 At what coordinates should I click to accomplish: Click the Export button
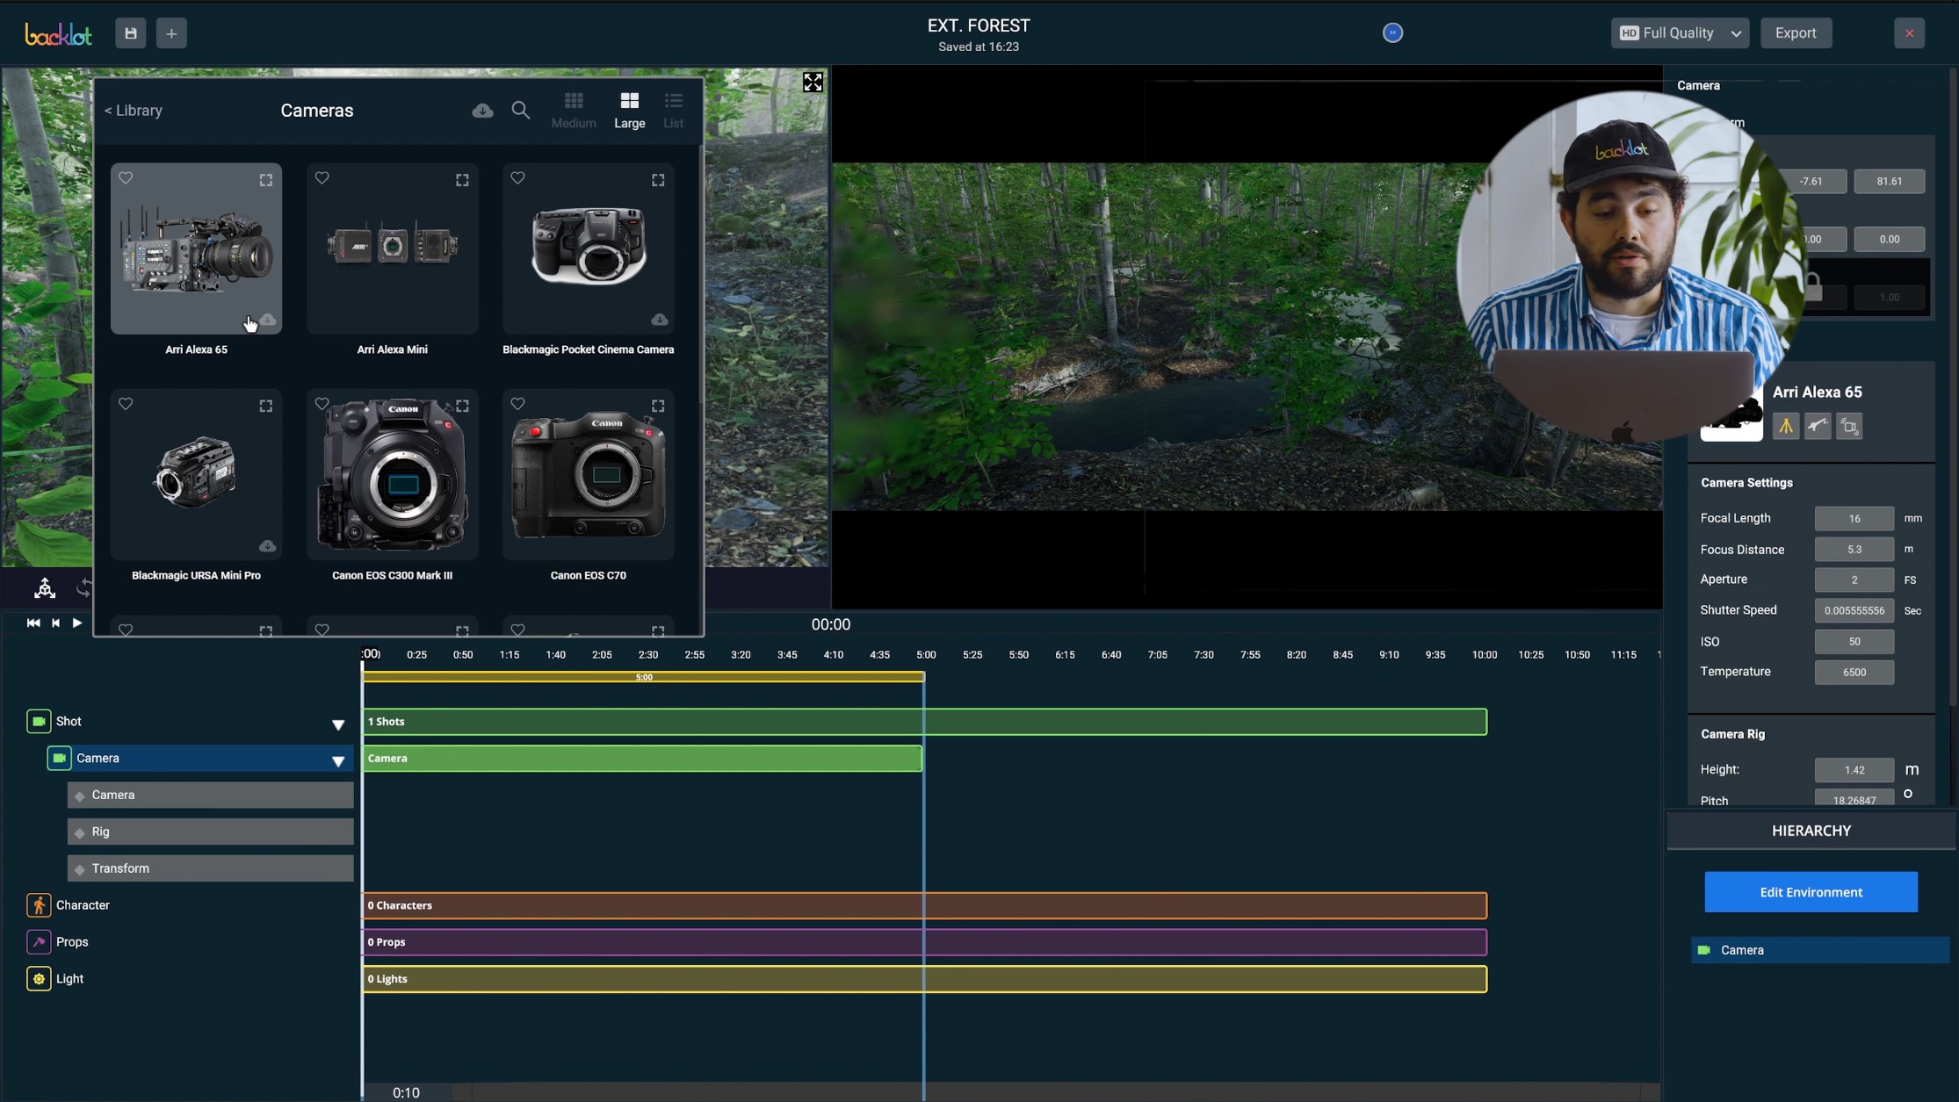pyautogui.click(x=1796, y=33)
